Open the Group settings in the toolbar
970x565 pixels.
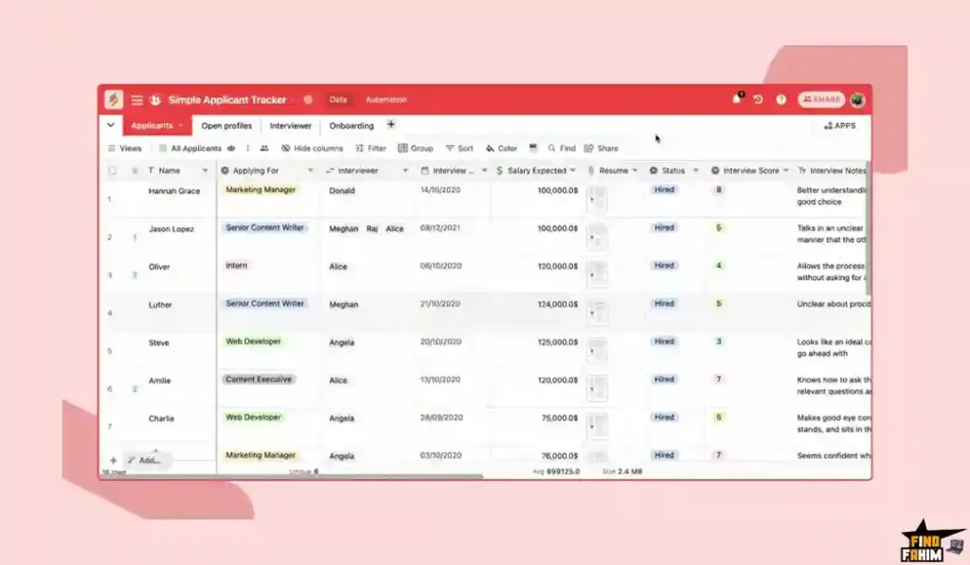point(415,149)
